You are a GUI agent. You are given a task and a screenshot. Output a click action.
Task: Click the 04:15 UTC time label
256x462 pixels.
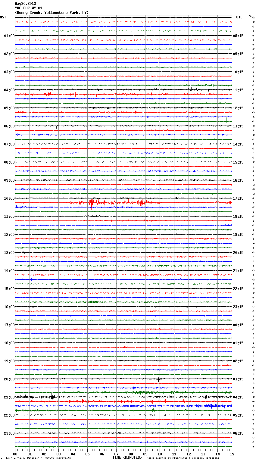(x=238, y=397)
